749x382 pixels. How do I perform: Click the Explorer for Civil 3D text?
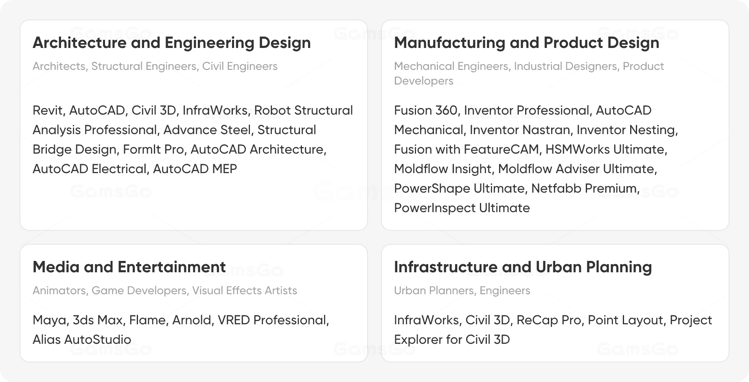point(452,340)
